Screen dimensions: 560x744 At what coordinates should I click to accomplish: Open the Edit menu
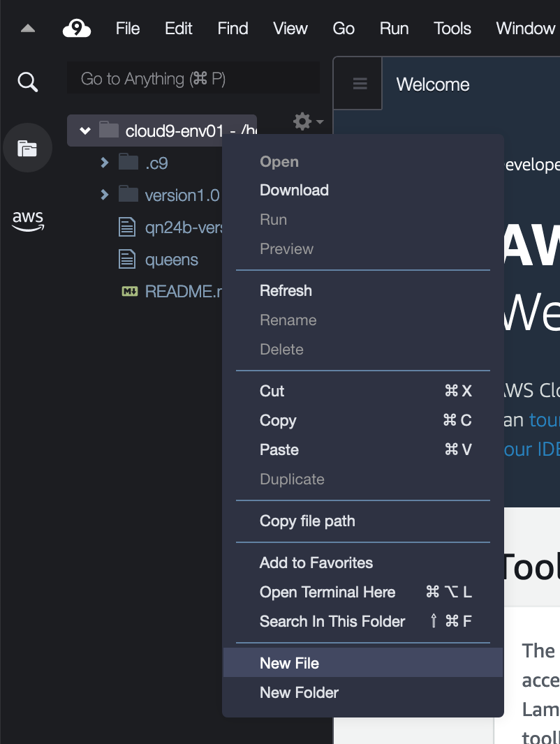179,29
